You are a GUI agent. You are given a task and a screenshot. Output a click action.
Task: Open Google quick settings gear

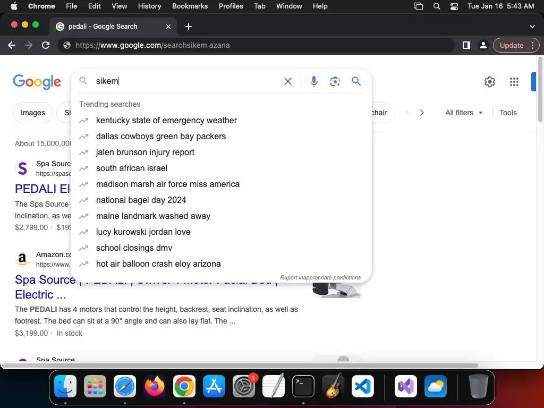pos(489,81)
